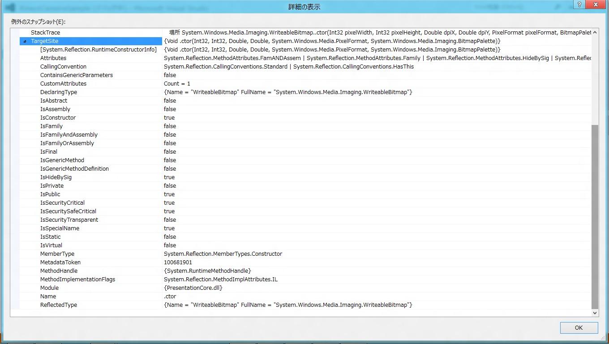
Task: Select the IsPublic property row
Action: pos(306,194)
